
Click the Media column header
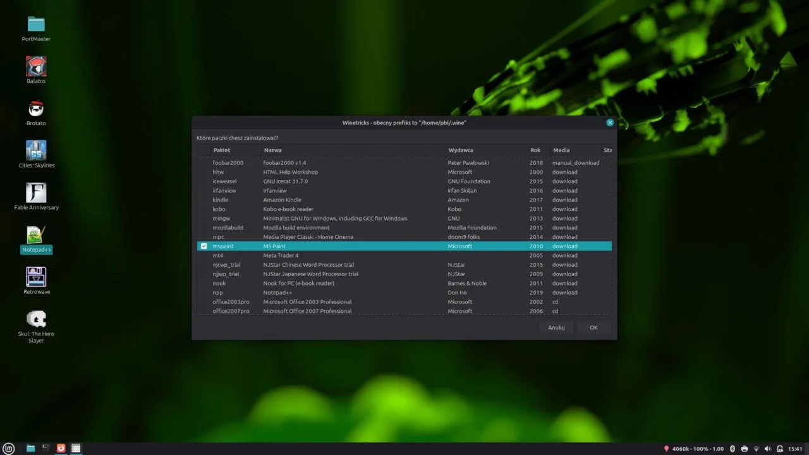[x=575, y=150]
